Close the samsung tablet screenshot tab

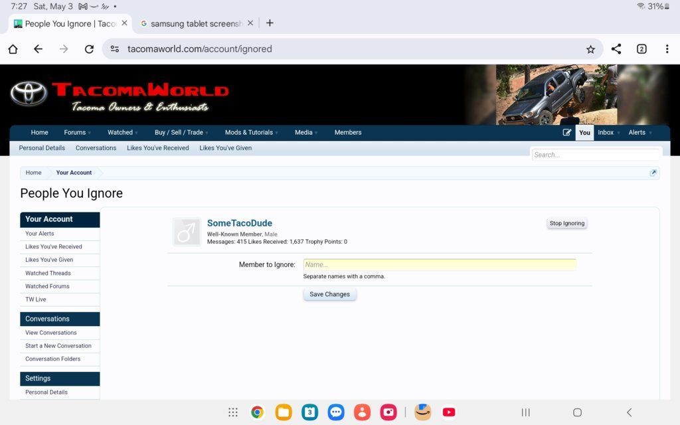coord(250,23)
